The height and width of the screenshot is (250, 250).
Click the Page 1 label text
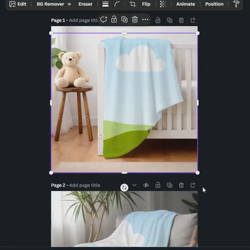click(58, 21)
